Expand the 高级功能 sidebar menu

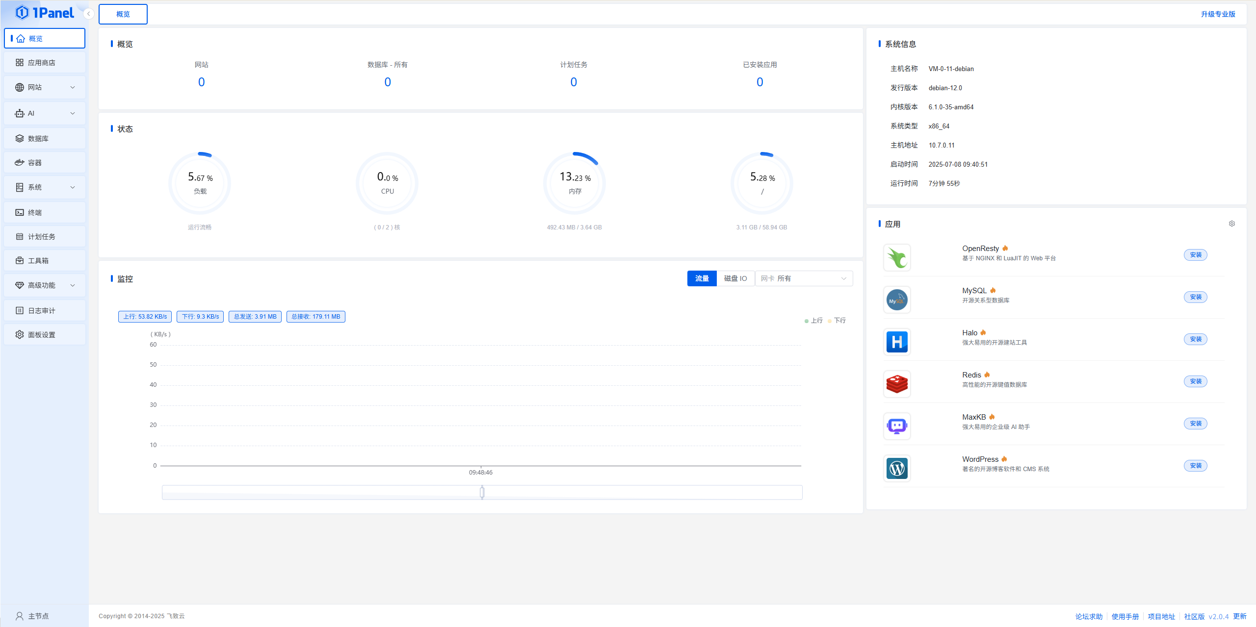pyautogui.click(x=44, y=285)
